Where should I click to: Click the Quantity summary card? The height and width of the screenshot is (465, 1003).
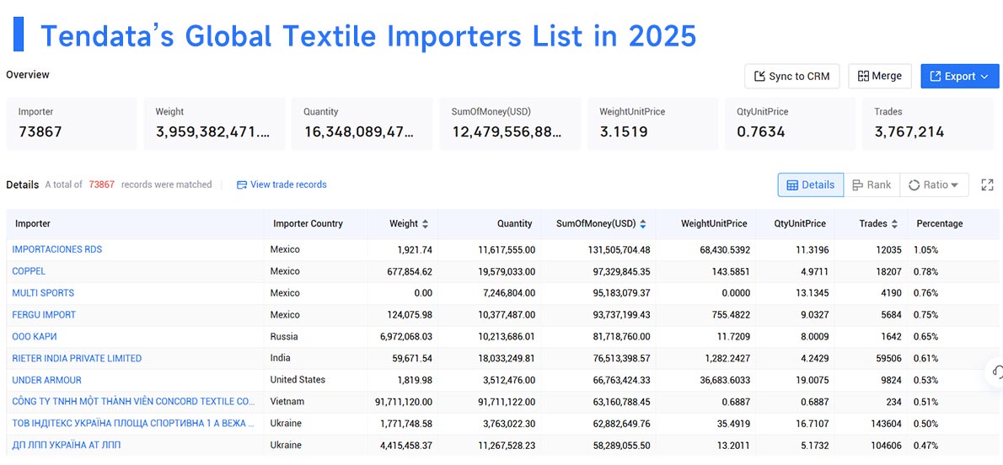[362, 124]
